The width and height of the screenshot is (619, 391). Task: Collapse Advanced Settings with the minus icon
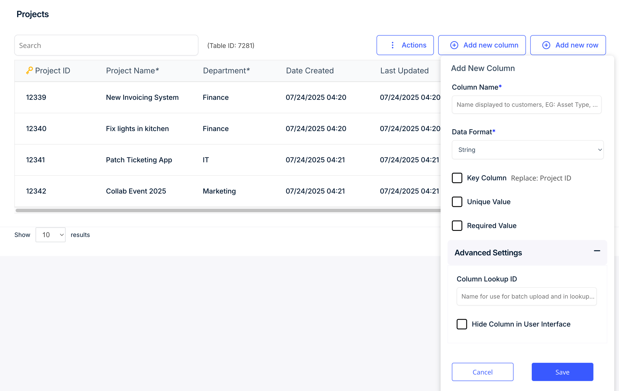coord(597,251)
